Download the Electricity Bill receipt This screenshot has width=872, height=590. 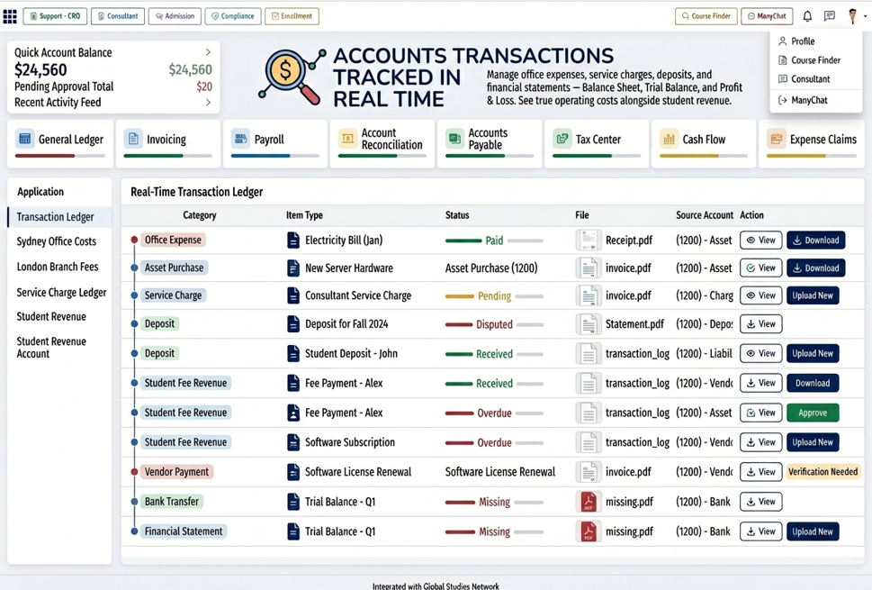pyautogui.click(x=816, y=241)
